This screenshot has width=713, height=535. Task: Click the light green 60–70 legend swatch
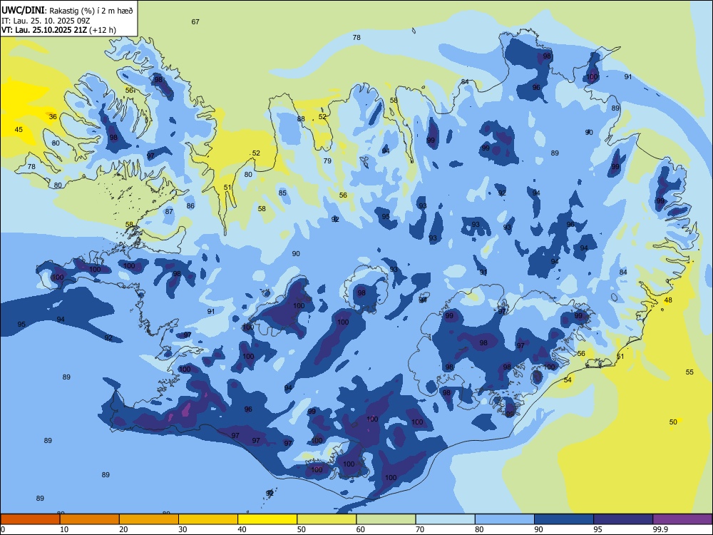[x=386, y=519]
